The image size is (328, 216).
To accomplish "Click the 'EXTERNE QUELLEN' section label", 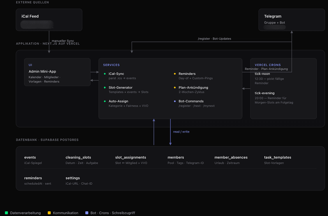I will click(x=32, y=2).
